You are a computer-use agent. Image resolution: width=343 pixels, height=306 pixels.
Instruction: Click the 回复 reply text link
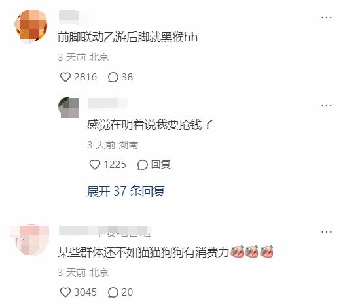[x=161, y=164]
